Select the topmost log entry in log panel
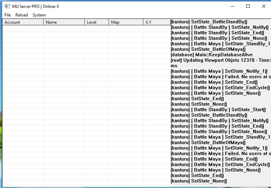 209,22
